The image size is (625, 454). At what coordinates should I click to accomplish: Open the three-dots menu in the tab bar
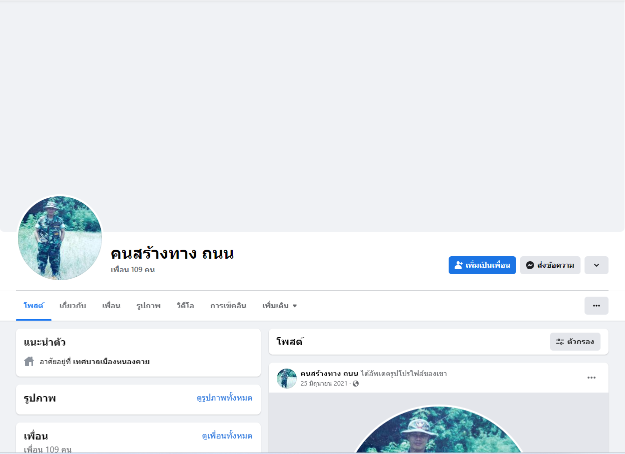point(597,306)
